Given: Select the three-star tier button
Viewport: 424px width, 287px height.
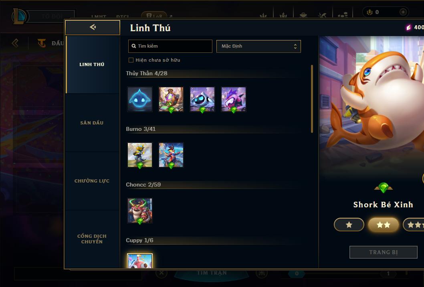Looking at the screenshot, I should (414, 225).
